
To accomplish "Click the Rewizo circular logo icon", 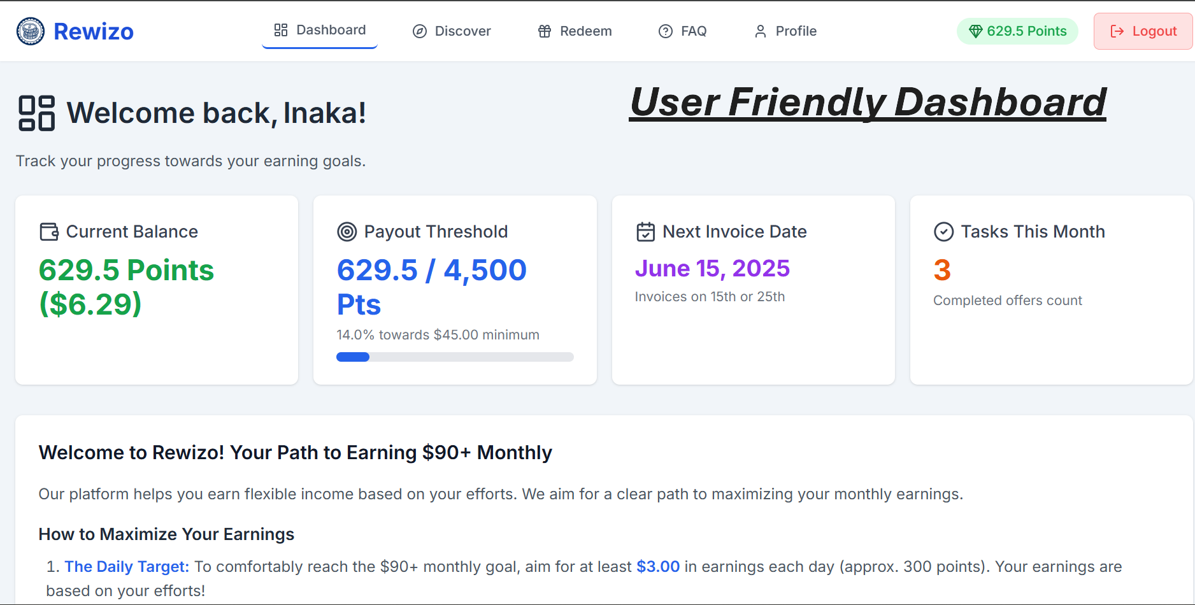I will (31, 31).
